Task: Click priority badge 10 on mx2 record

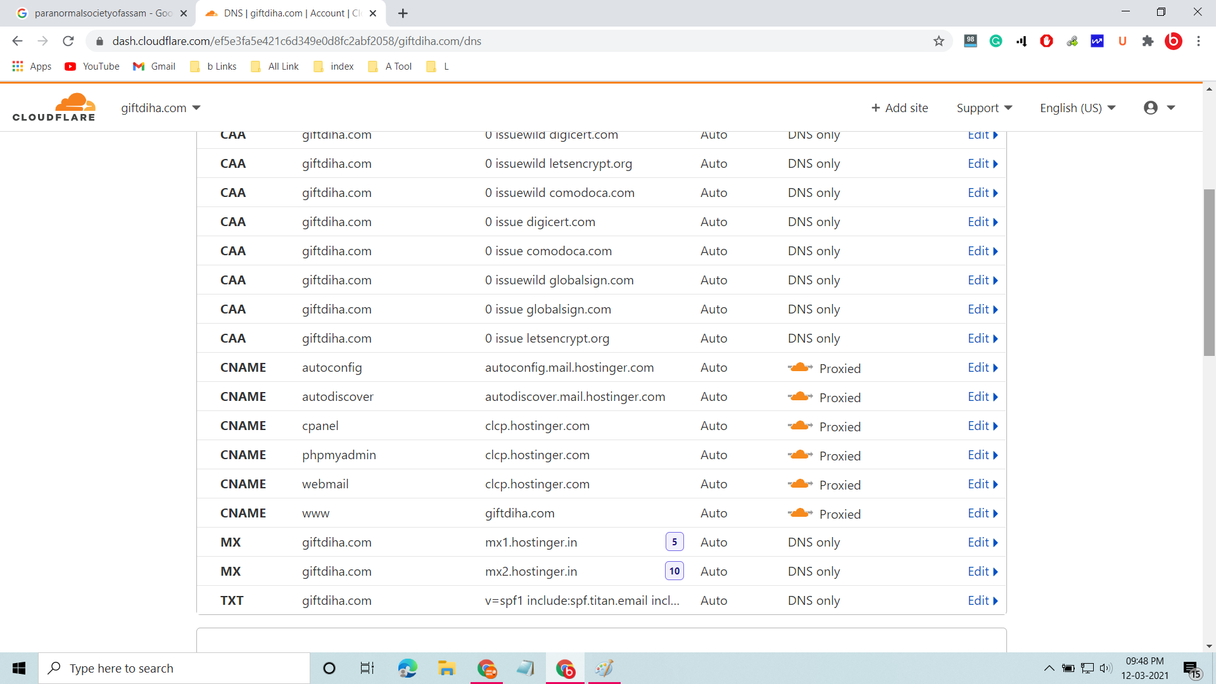Action: pos(674,571)
